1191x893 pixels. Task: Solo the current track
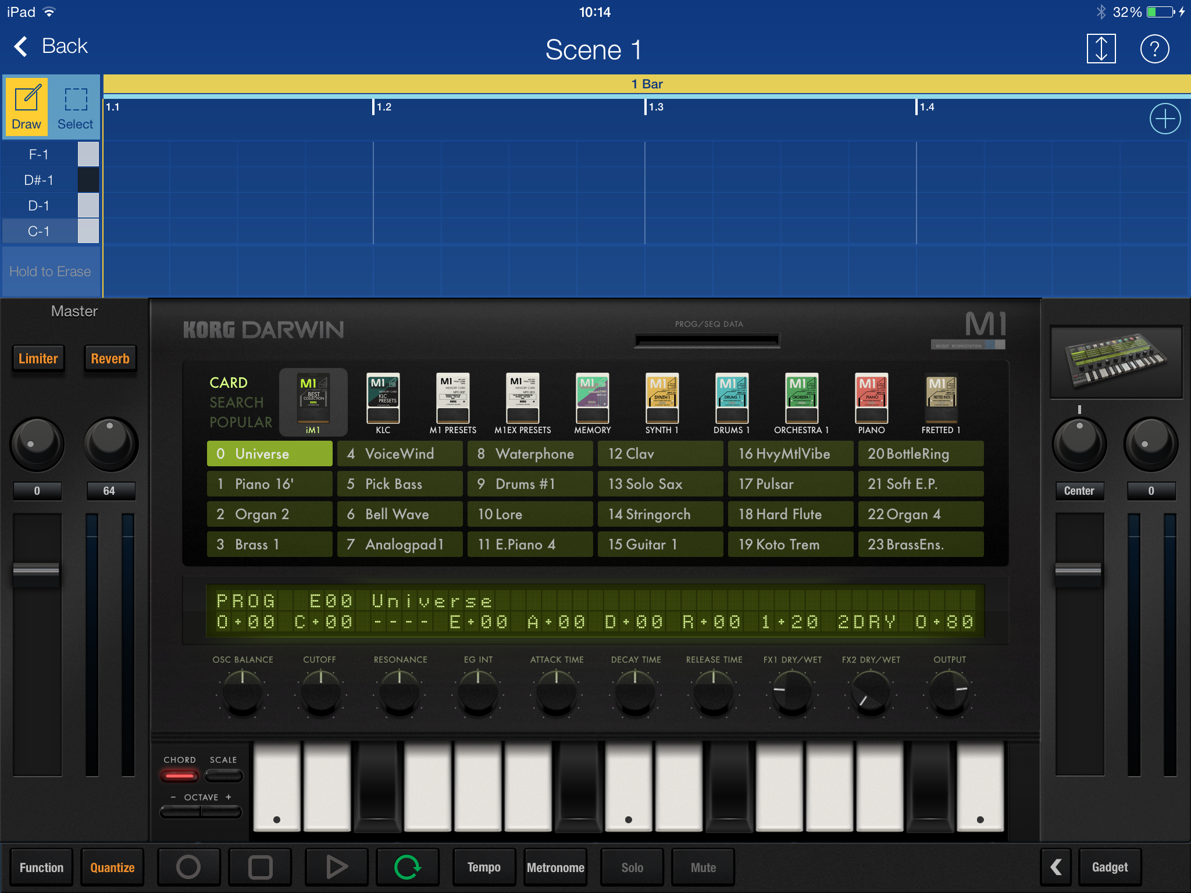click(x=632, y=867)
